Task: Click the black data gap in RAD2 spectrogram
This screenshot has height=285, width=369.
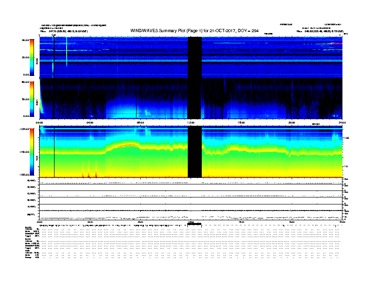Action: [195, 57]
